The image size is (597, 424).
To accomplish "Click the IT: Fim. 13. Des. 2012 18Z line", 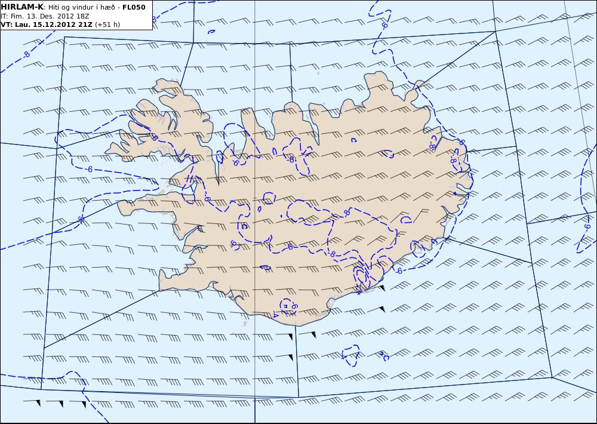I will click(x=45, y=16).
